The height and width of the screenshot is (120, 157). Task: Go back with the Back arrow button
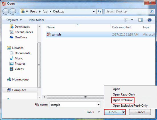click(x=6, y=11)
